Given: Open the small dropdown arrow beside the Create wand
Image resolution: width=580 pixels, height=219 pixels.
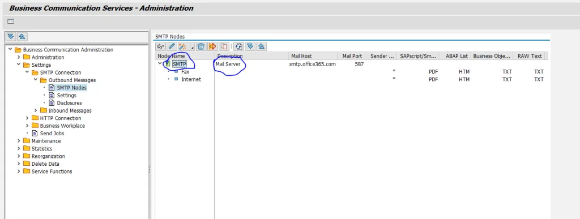Looking at the screenshot, I should (192, 48).
